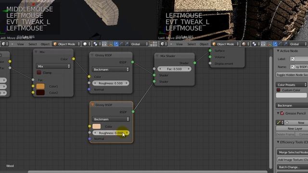Click Toggle Hidden Node Sockets button
The height and width of the screenshot is (173, 308).
coord(292,75)
